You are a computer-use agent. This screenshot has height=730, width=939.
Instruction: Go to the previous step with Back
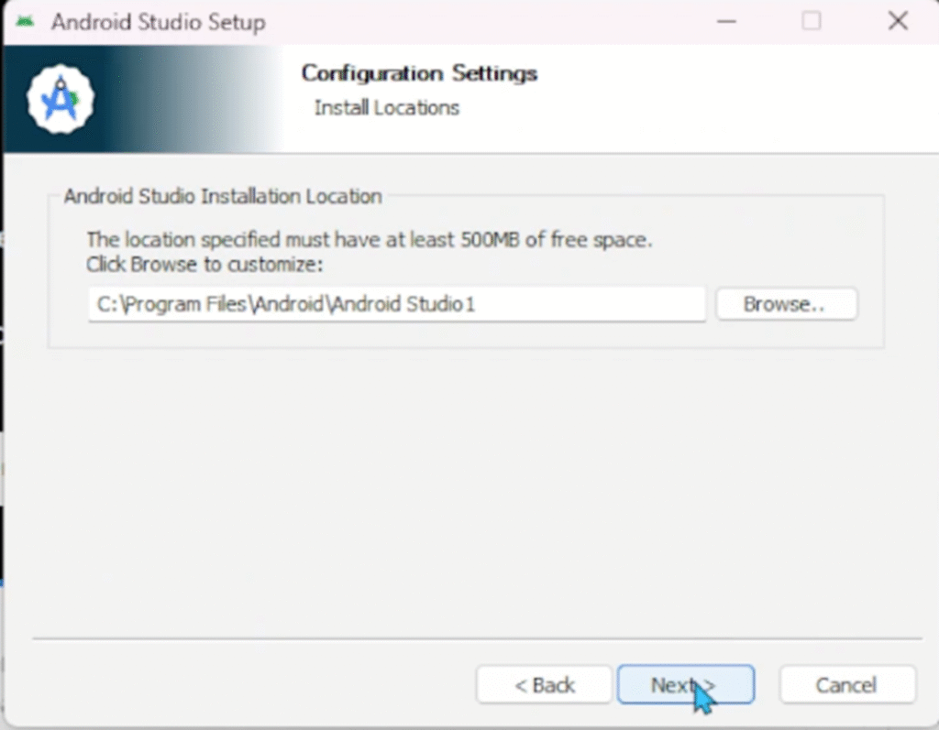coord(544,685)
